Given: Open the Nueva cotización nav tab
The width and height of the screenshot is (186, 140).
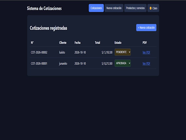Looking at the screenshot, I should 114,8.
